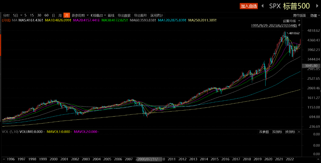Screen dimensions: 321x163
Task: Click 导出数据 export data
Action: click(124, 15)
